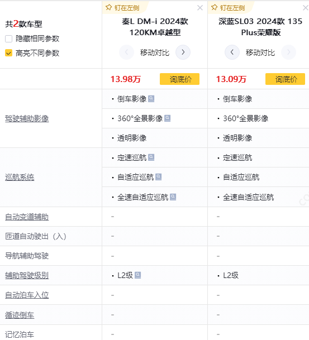
Task: Open the 循迹倒车 parameter link
Action: coord(20,315)
